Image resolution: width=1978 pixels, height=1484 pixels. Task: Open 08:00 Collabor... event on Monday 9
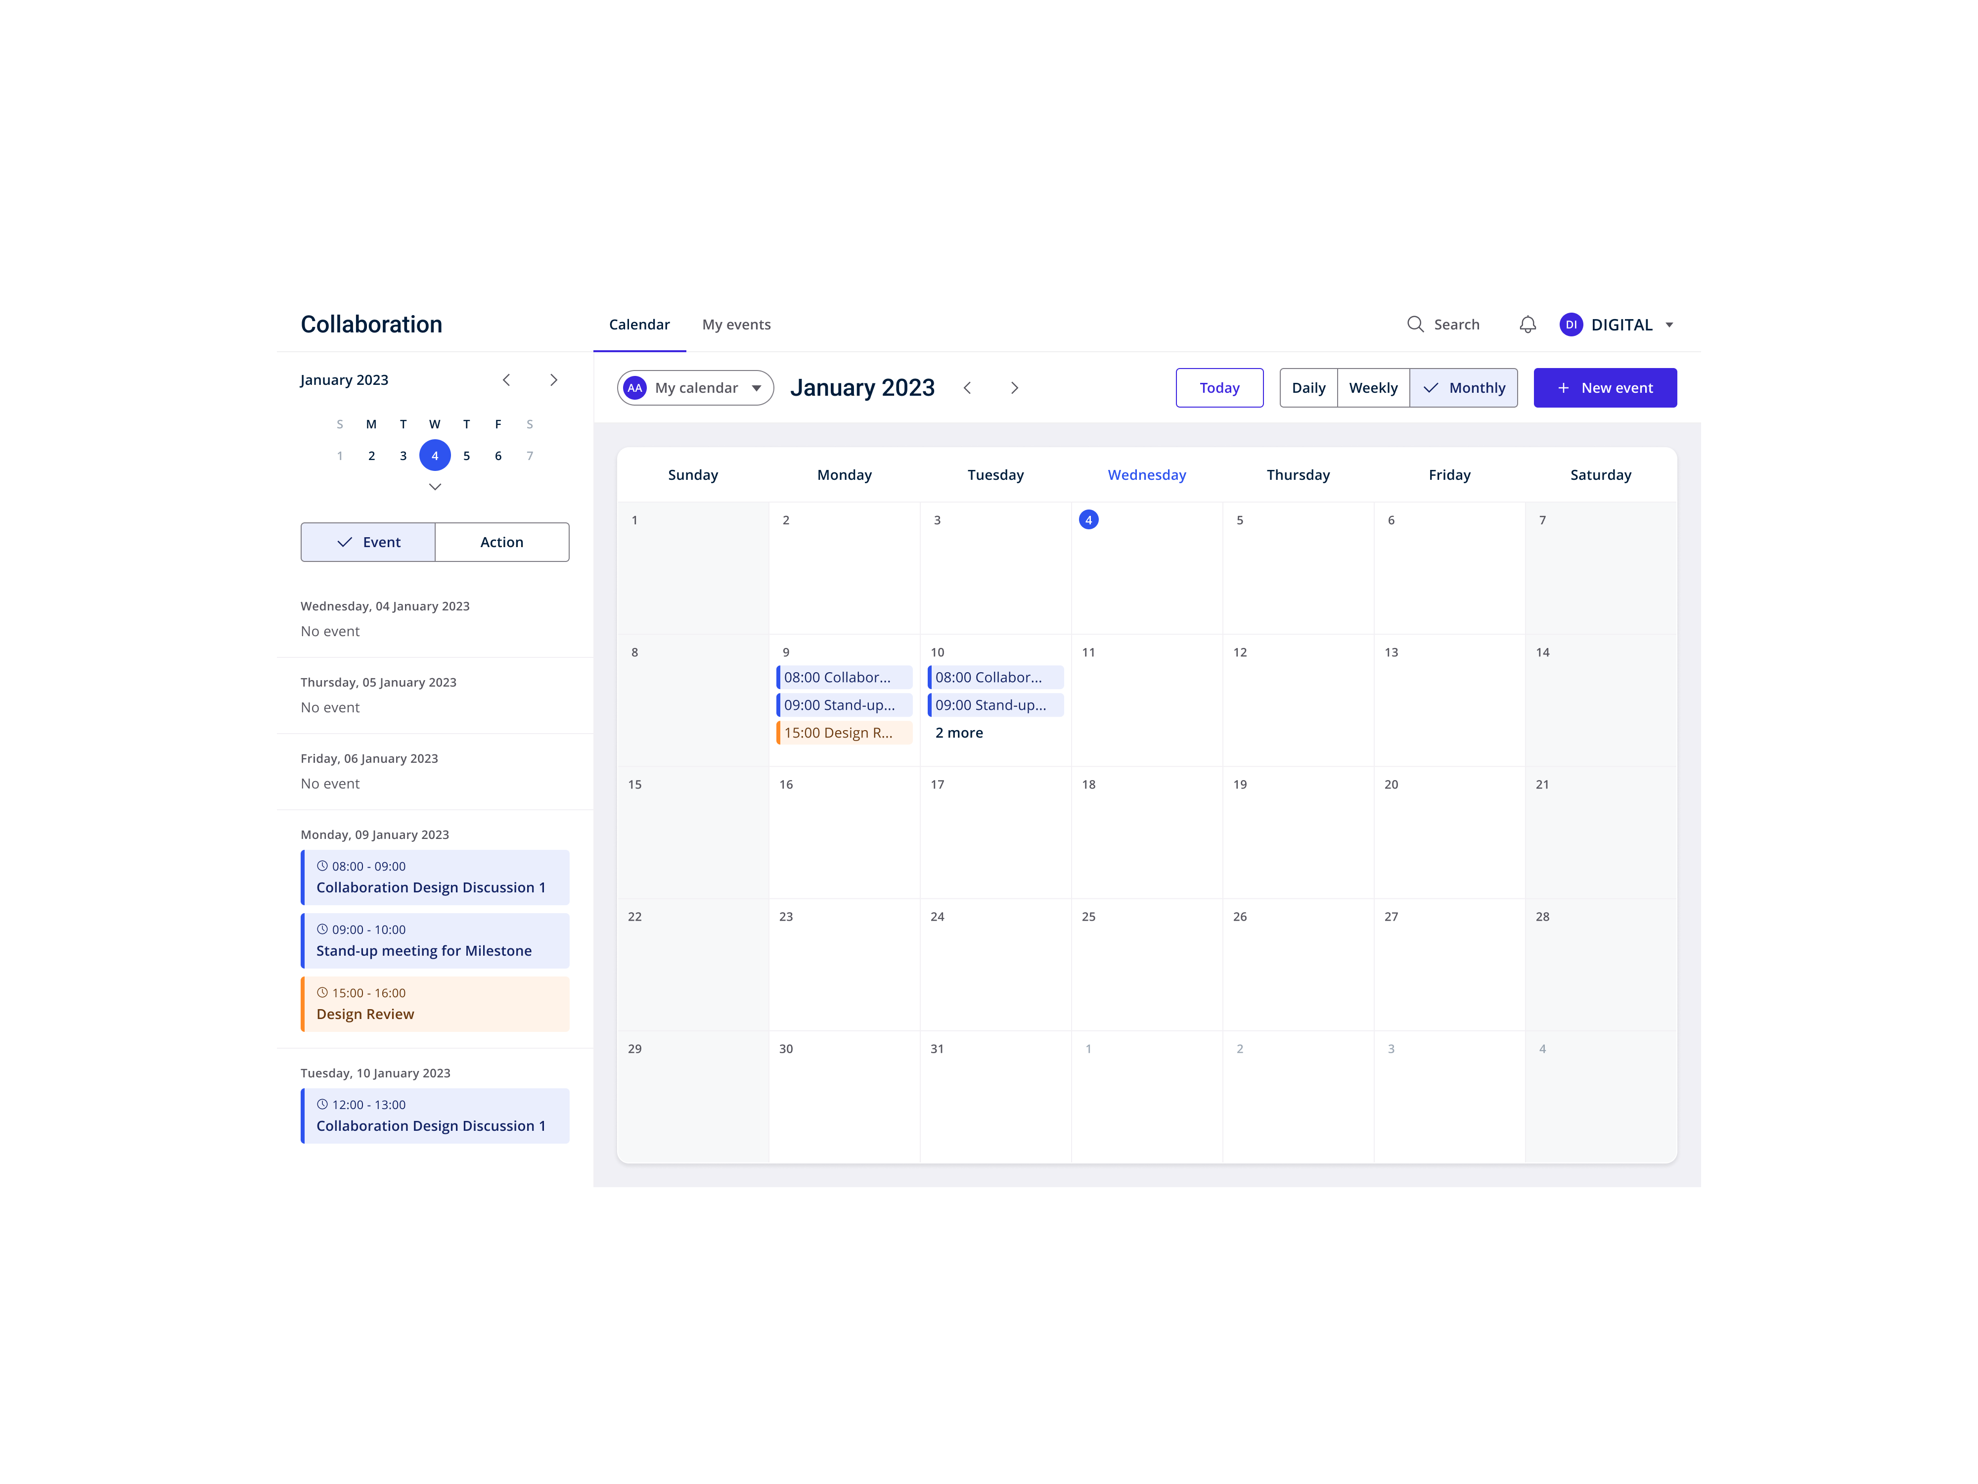844,677
